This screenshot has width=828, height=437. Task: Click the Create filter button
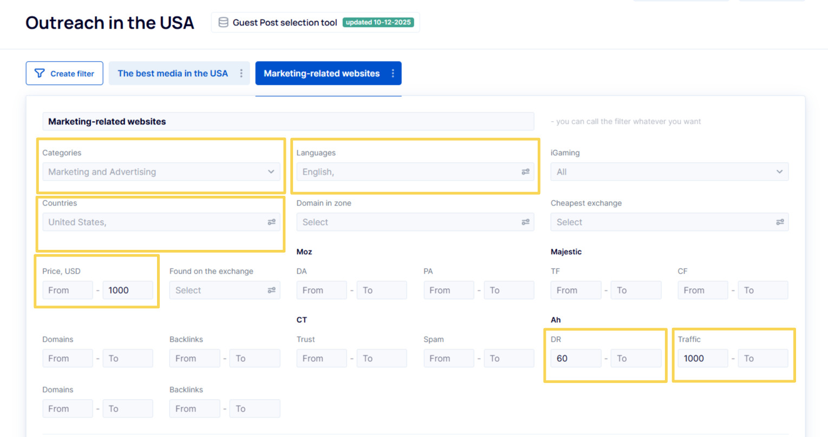(64, 73)
